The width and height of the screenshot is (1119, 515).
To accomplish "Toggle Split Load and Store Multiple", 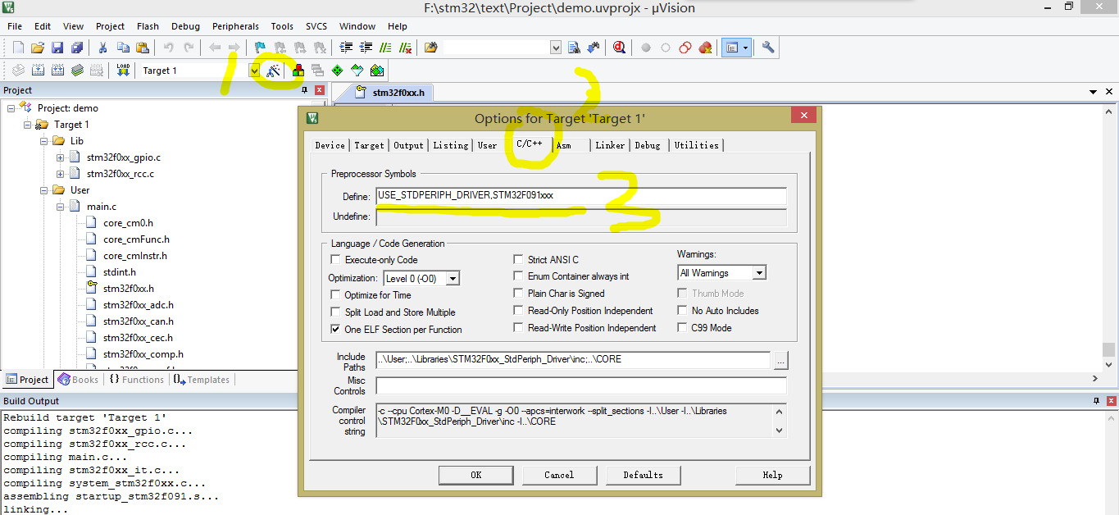I will coord(336,312).
